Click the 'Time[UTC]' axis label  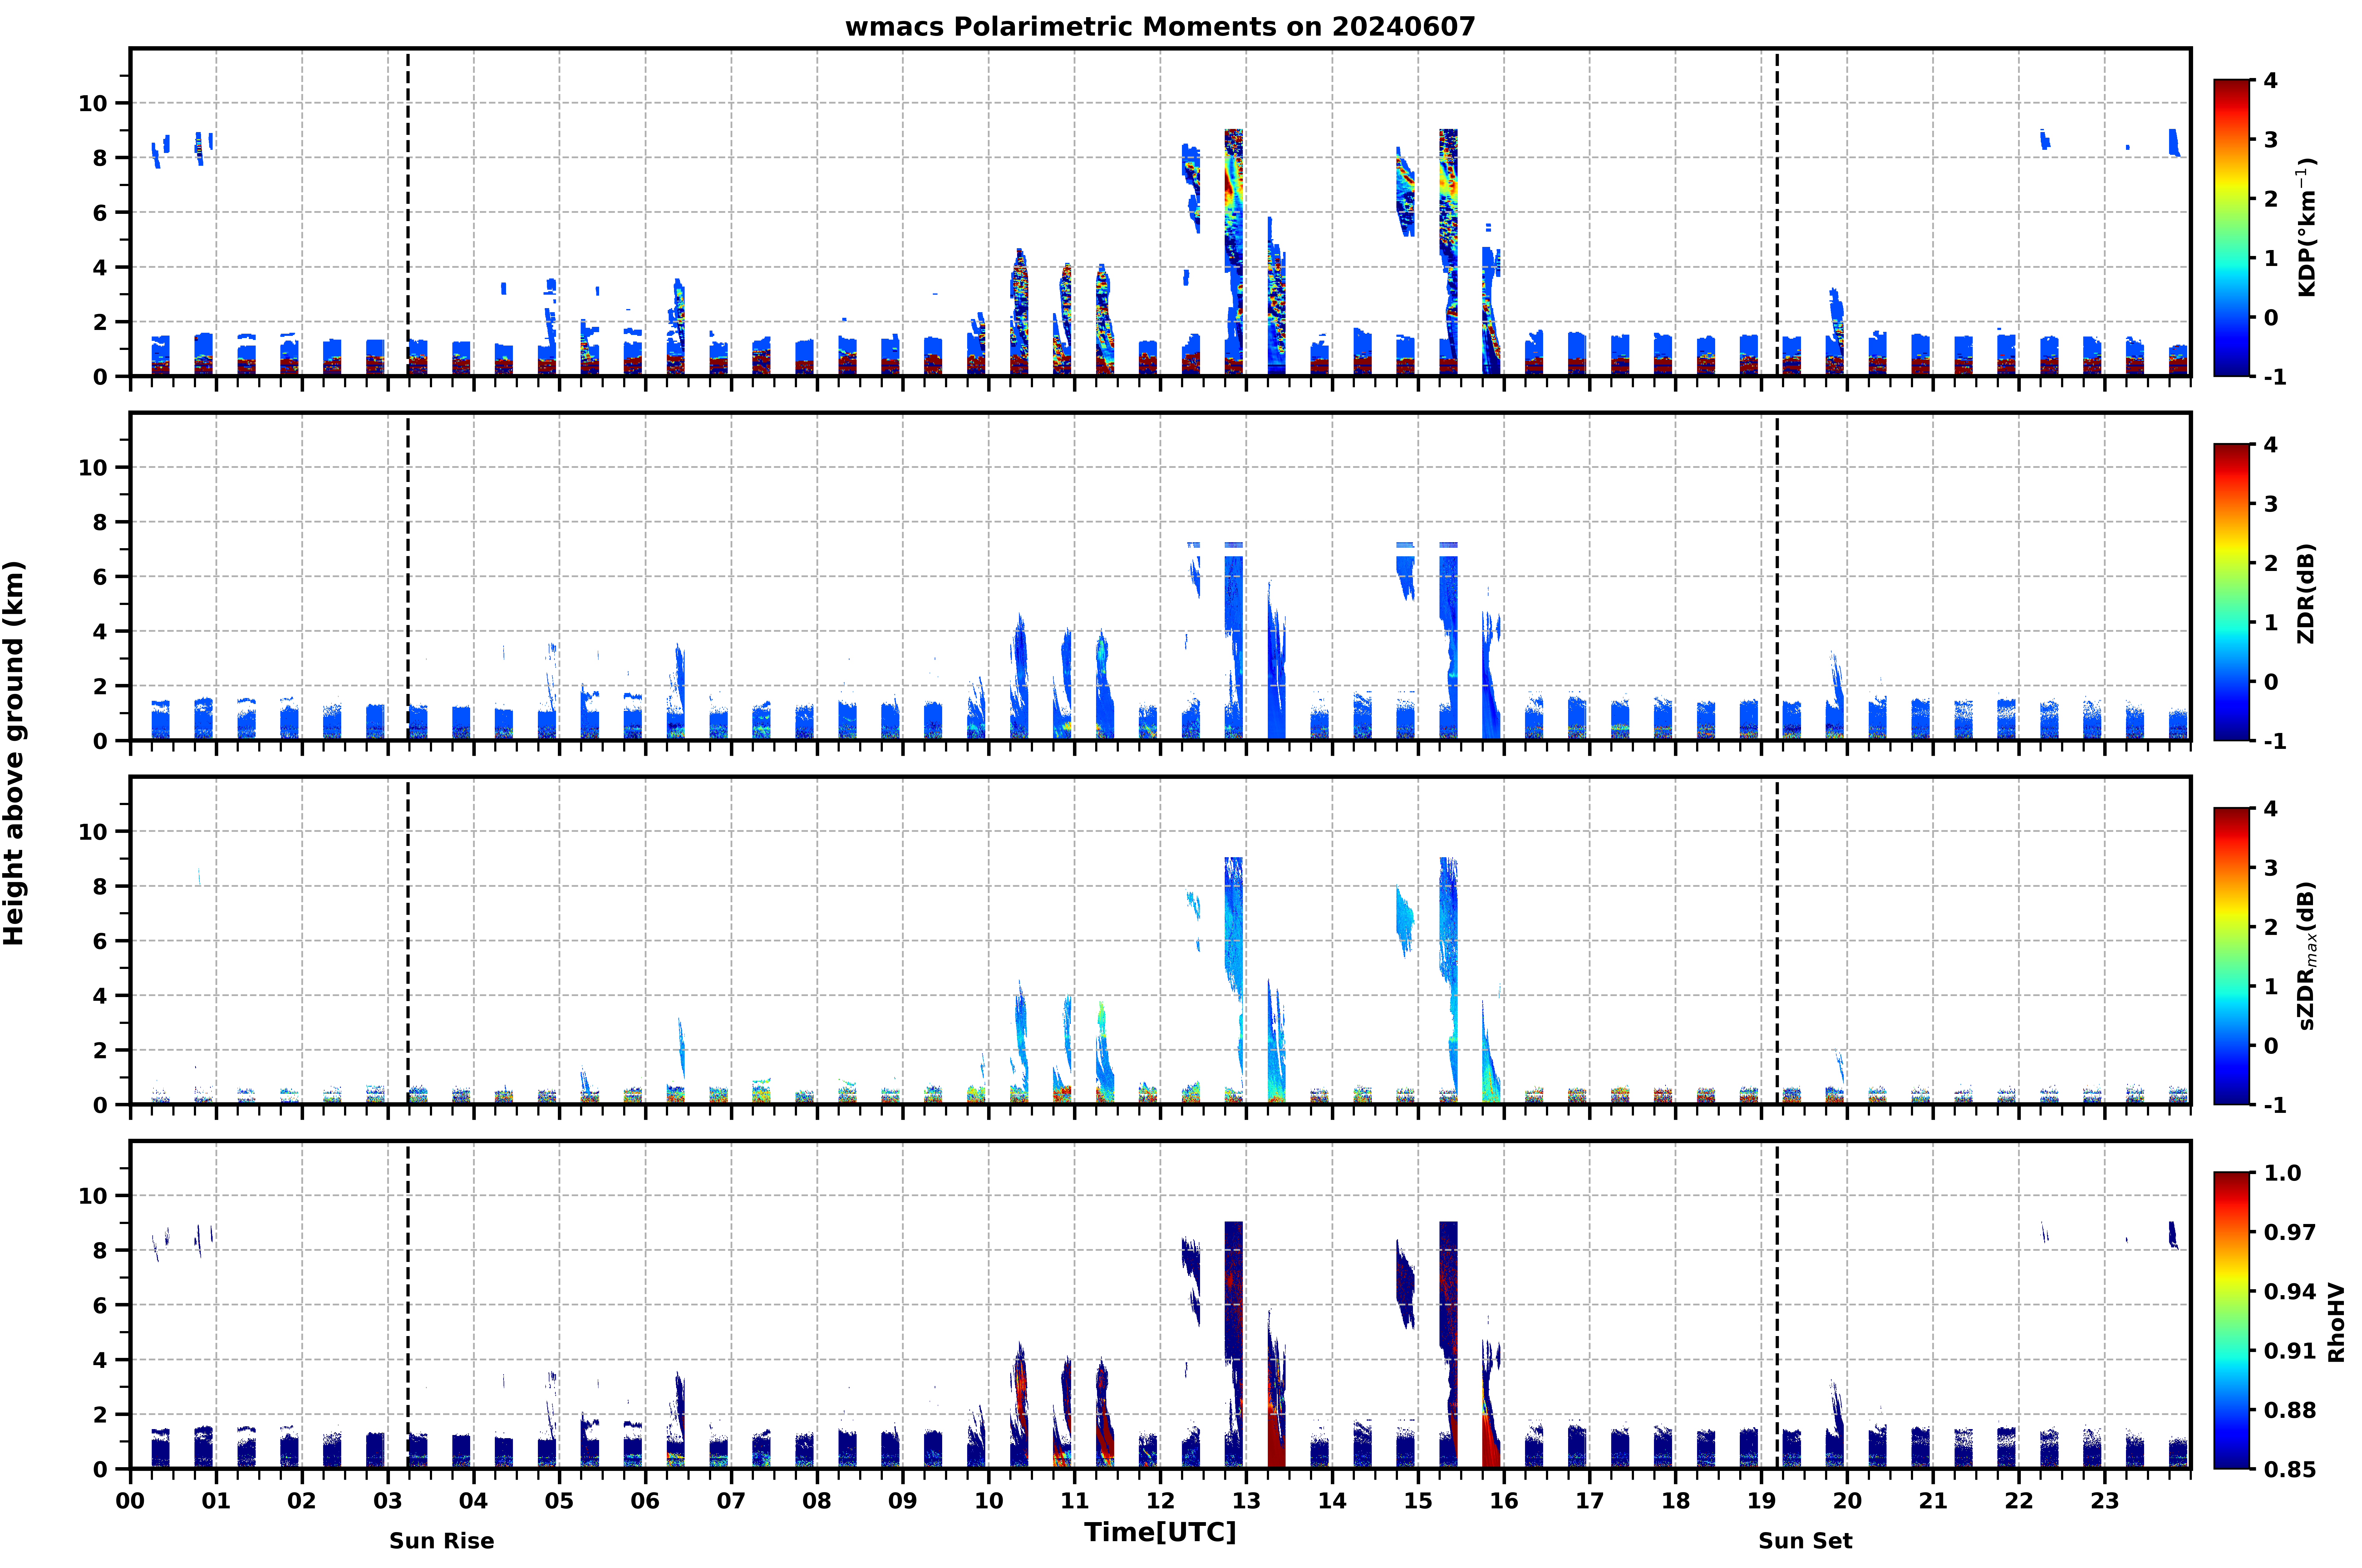click(x=1160, y=1532)
